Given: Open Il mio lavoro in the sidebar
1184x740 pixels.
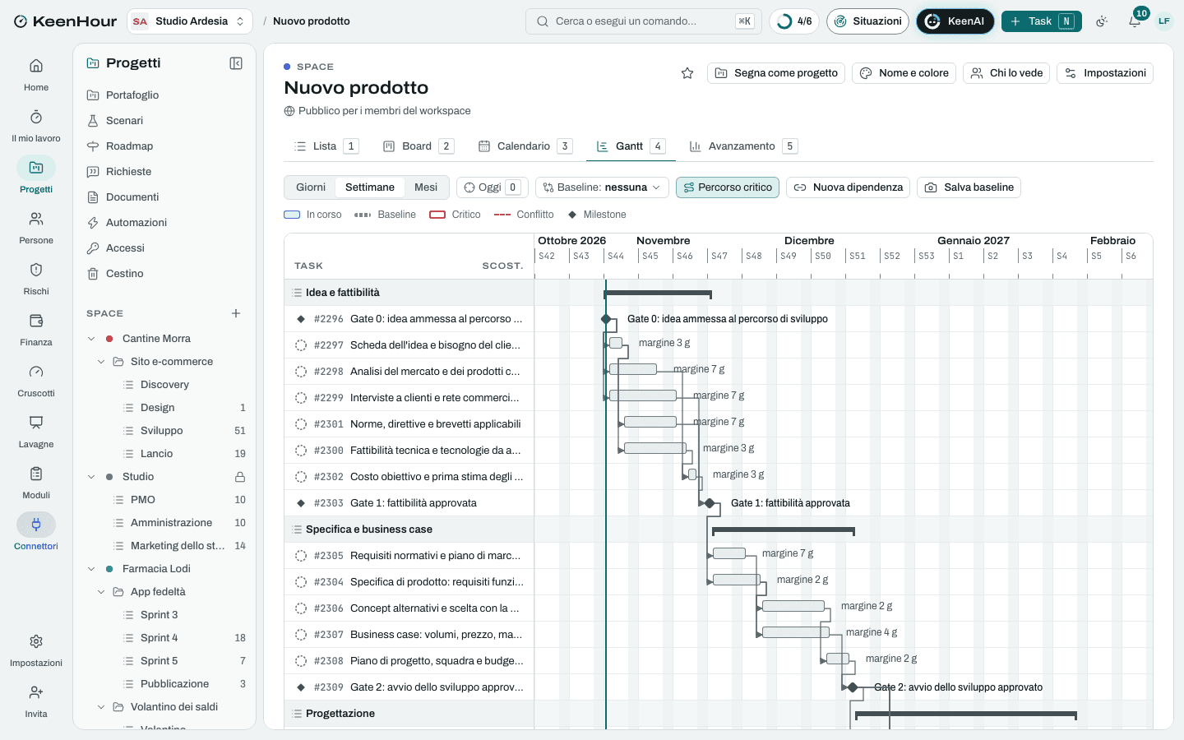Looking at the screenshot, I should click(x=36, y=126).
